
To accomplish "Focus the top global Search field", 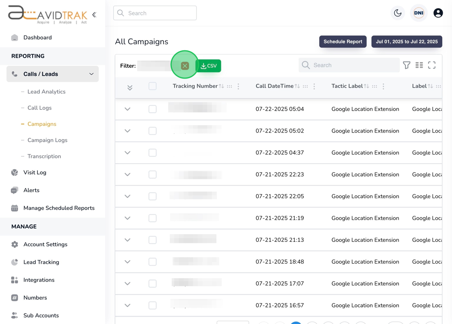I will point(155,13).
